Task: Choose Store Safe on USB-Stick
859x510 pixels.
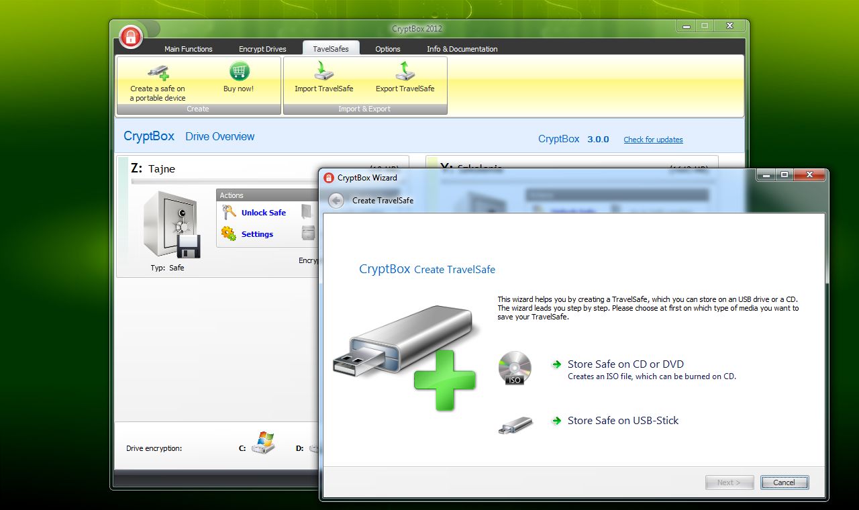Action: [x=623, y=421]
